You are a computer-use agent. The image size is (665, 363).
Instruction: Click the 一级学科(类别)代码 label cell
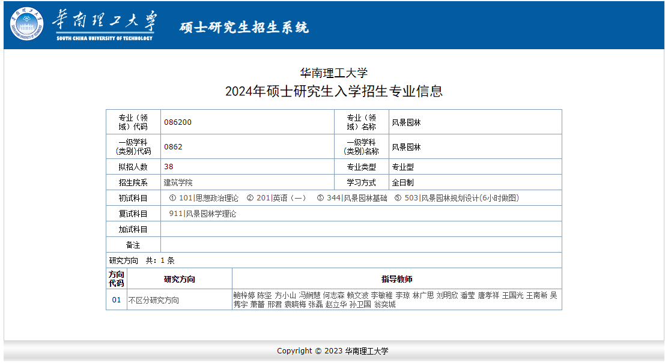coord(133,146)
